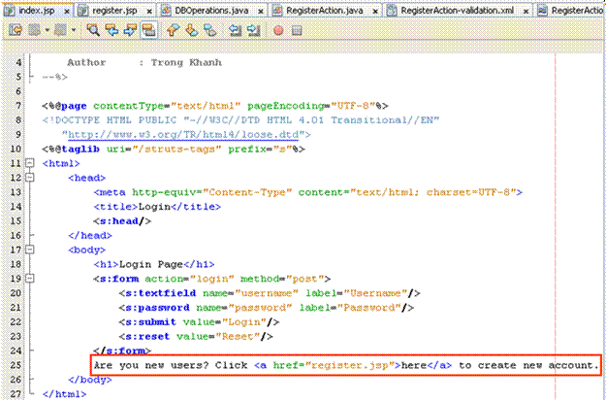This screenshot has height=401, width=606.
Task: Open the DBOperations.java tab
Action: point(211,11)
